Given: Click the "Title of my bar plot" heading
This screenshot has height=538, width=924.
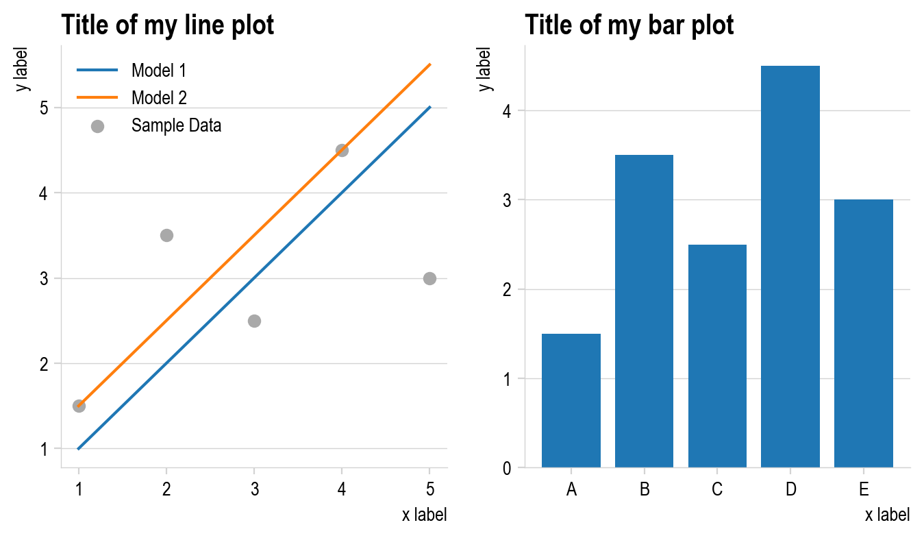Looking at the screenshot, I should tap(629, 25).
